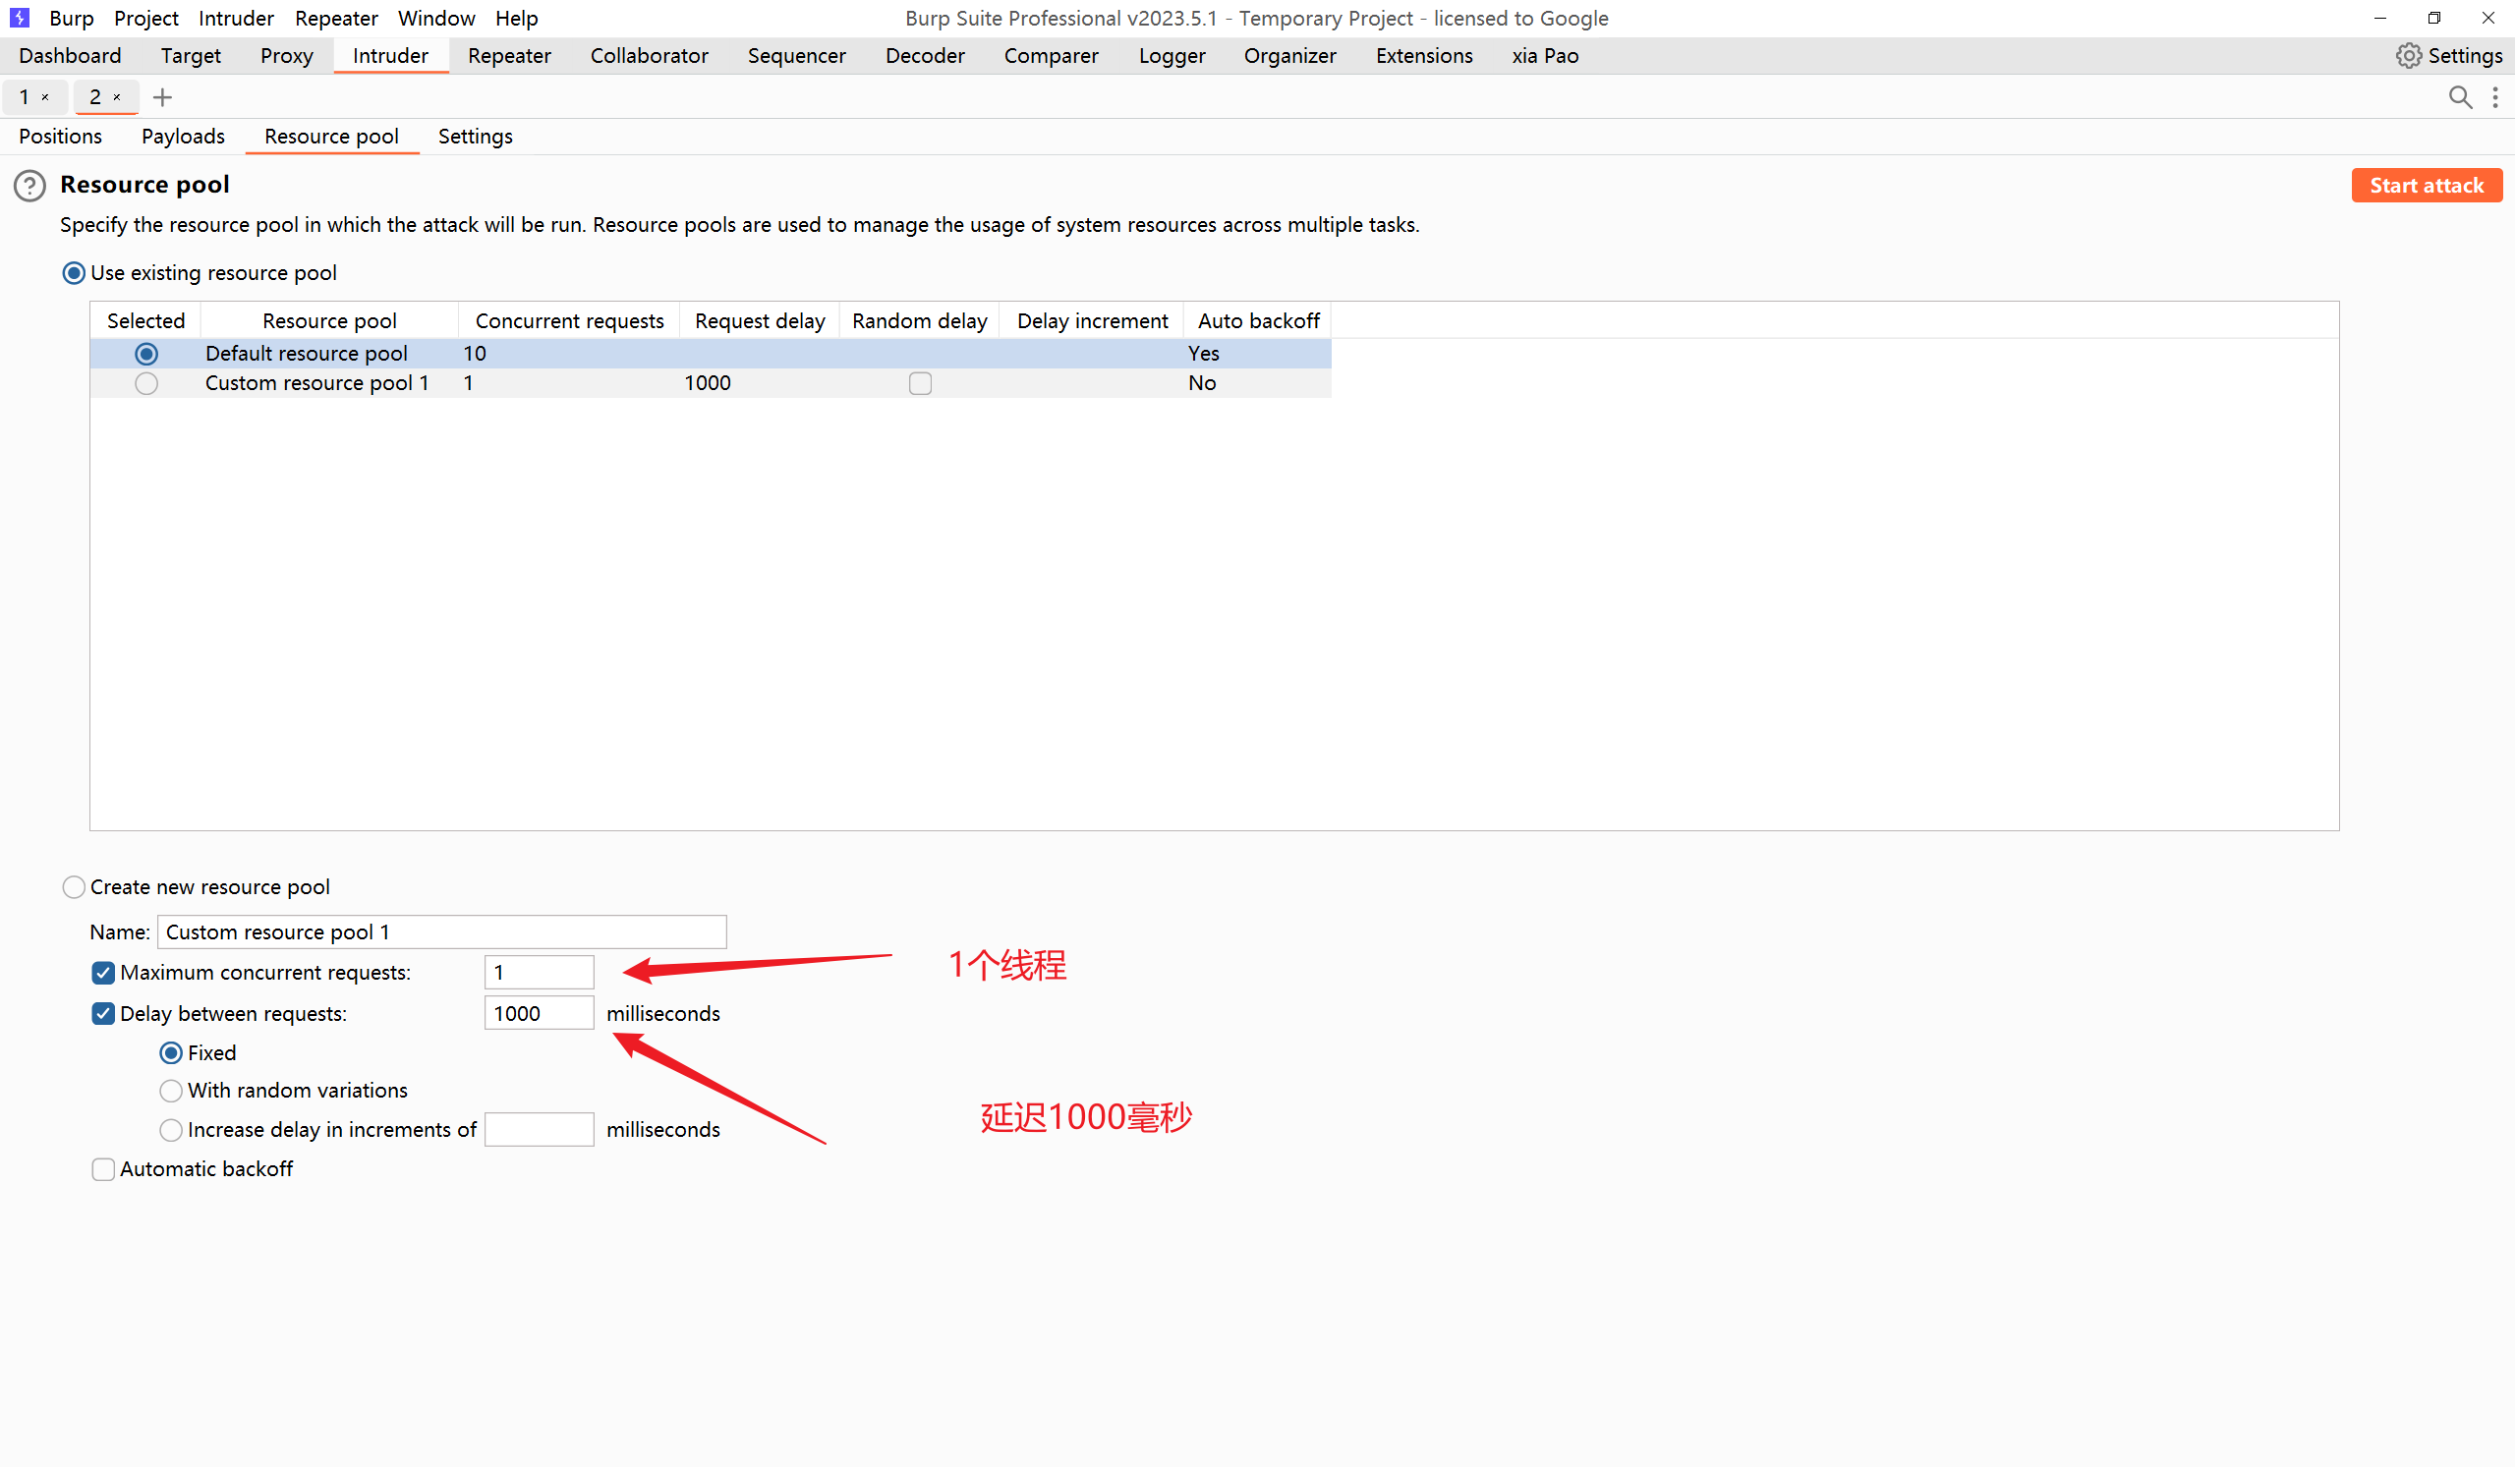
Task: Open the three-dot options menu
Action: point(2495,97)
